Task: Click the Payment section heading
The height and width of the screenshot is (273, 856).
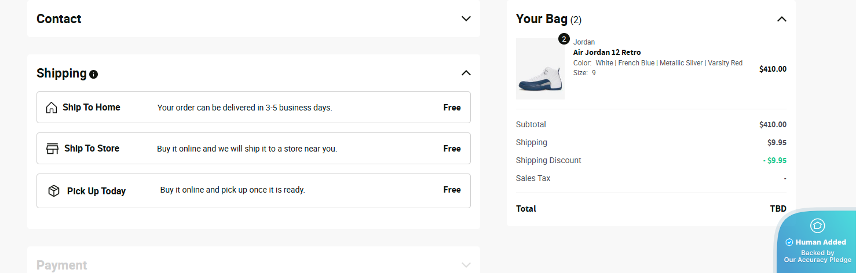Action: pos(62,265)
